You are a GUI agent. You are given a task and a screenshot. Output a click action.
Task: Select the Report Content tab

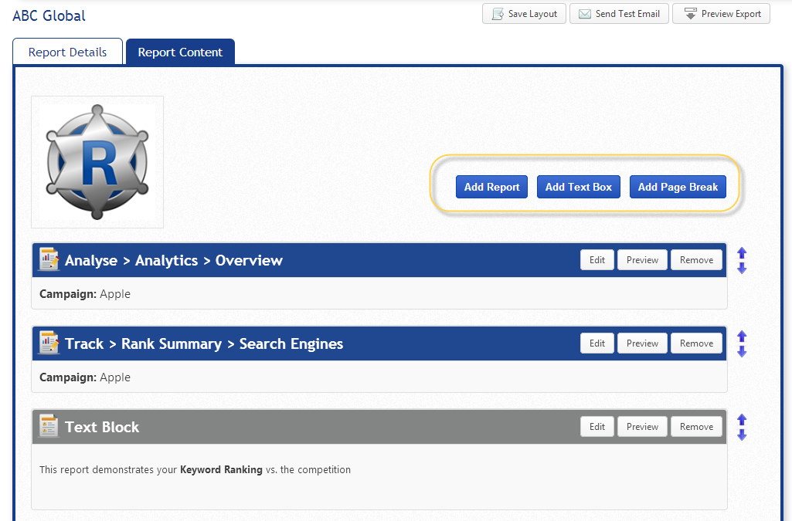point(180,52)
